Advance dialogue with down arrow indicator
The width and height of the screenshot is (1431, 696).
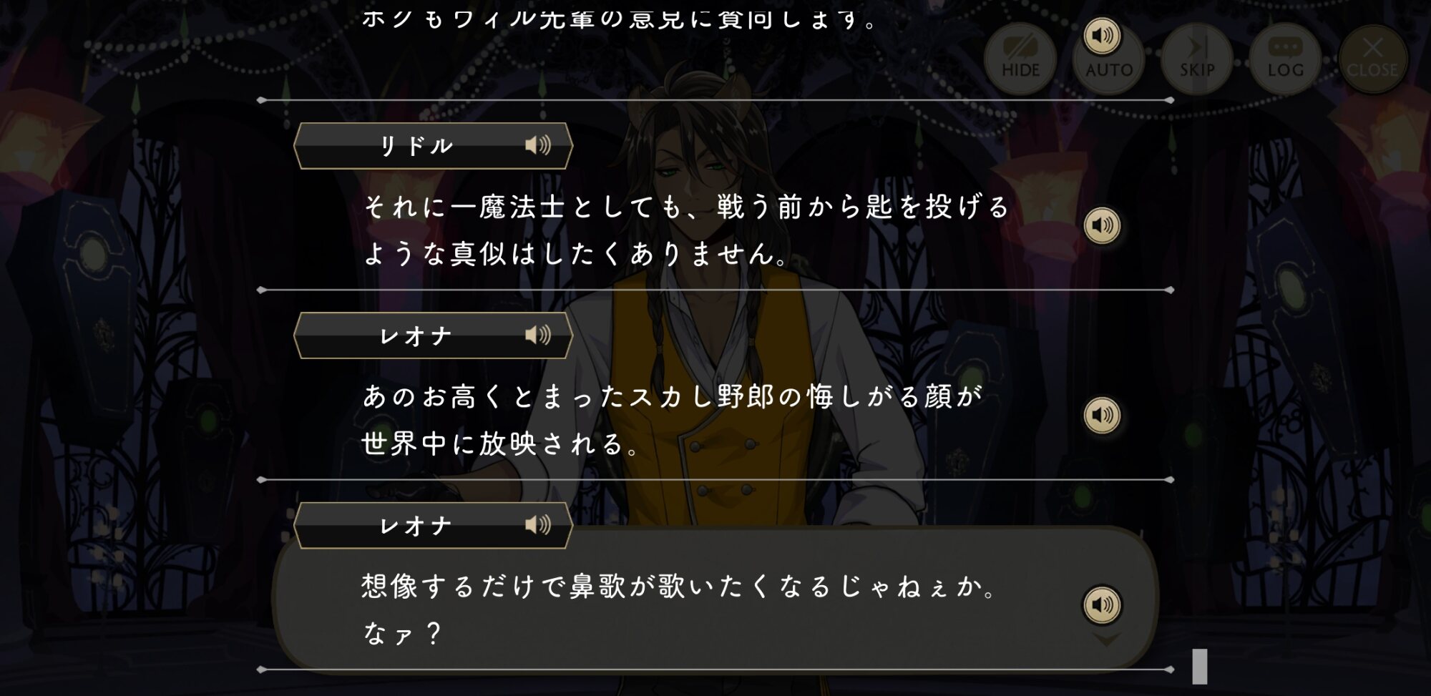(1107, 639)
